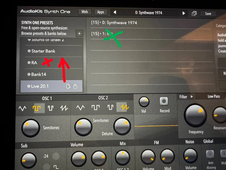Save the current preset

(x=208, y=14)
